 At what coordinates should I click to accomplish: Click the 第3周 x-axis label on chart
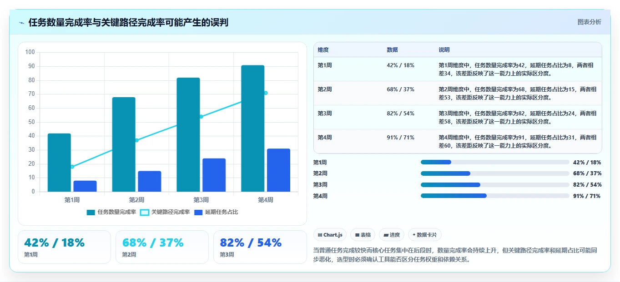(201, 200)
